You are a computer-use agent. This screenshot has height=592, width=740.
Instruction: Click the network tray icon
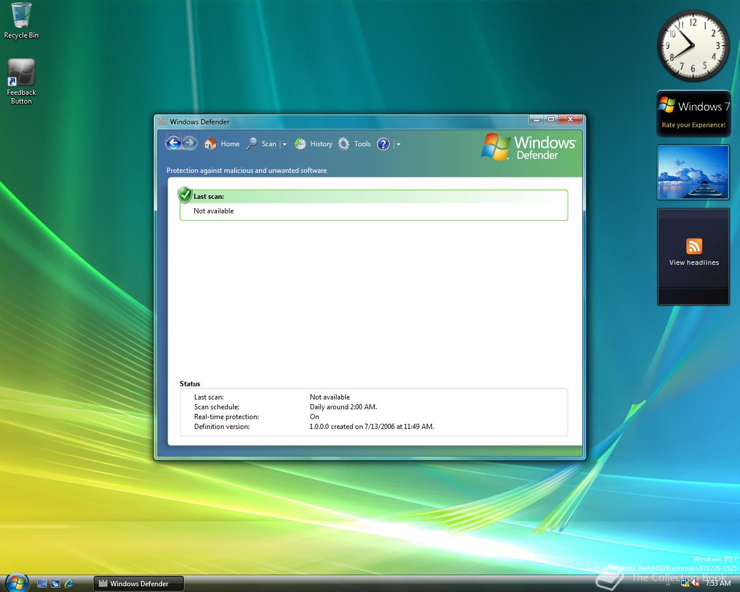685,583
